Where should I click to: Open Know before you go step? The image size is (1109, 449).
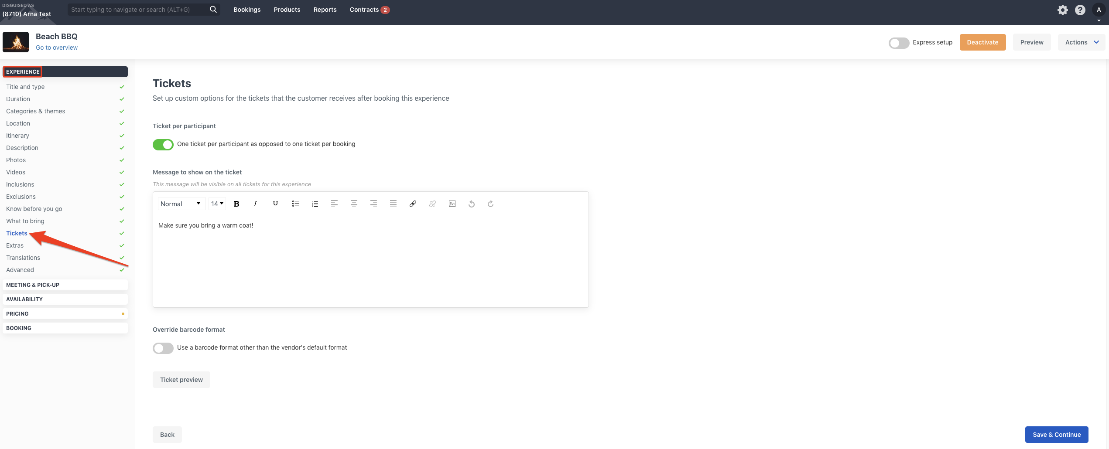coord(34,209)
